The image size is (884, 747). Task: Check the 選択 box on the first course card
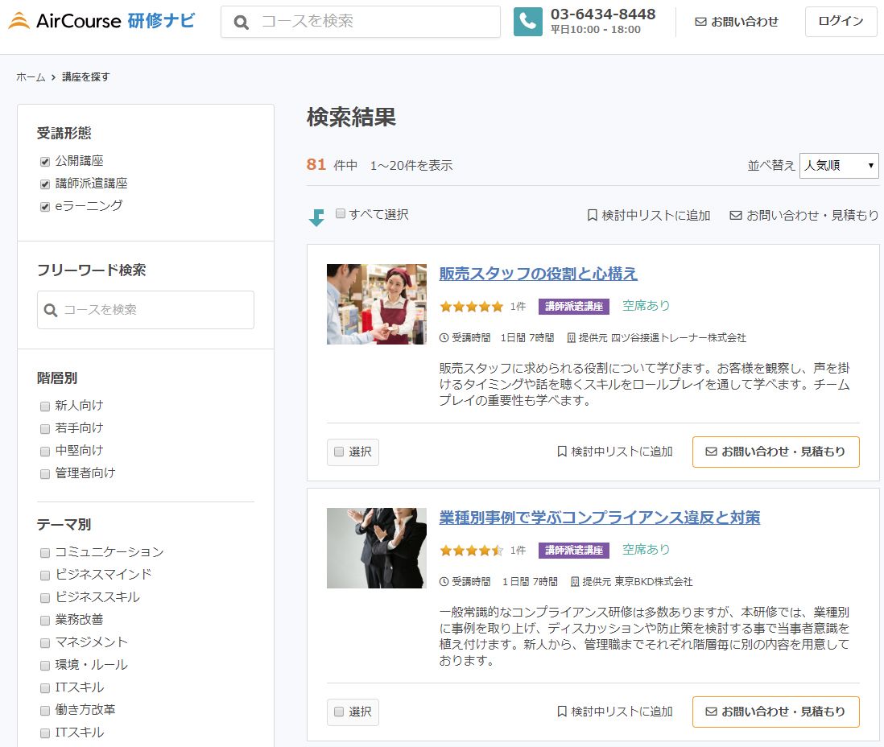tap(339, 452)
